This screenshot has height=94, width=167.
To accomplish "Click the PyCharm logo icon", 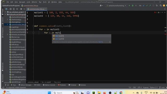I will 3,2.
